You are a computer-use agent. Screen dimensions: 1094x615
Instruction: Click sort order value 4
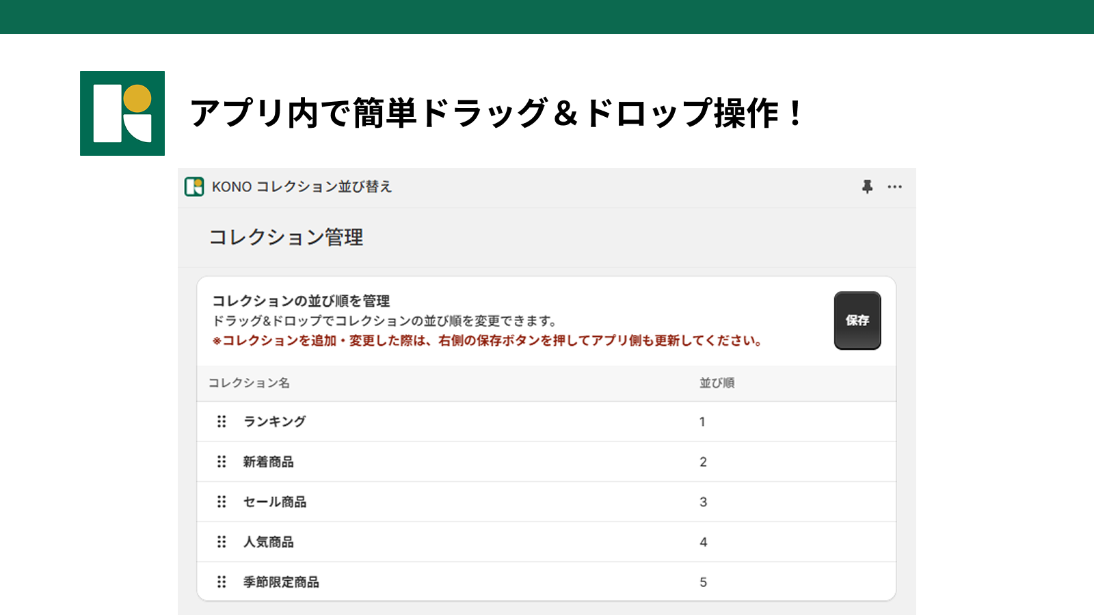tap(703, 543)
